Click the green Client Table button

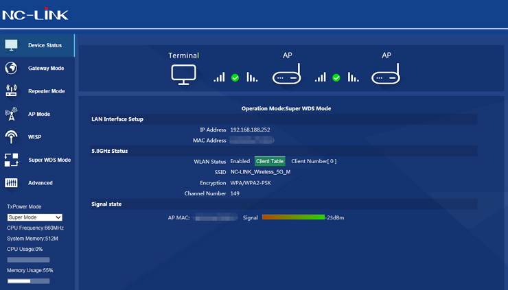270,161
